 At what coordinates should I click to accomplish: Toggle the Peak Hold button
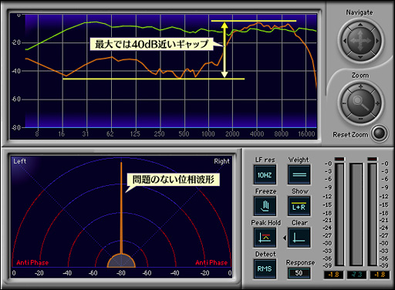(x=265, y=238)
